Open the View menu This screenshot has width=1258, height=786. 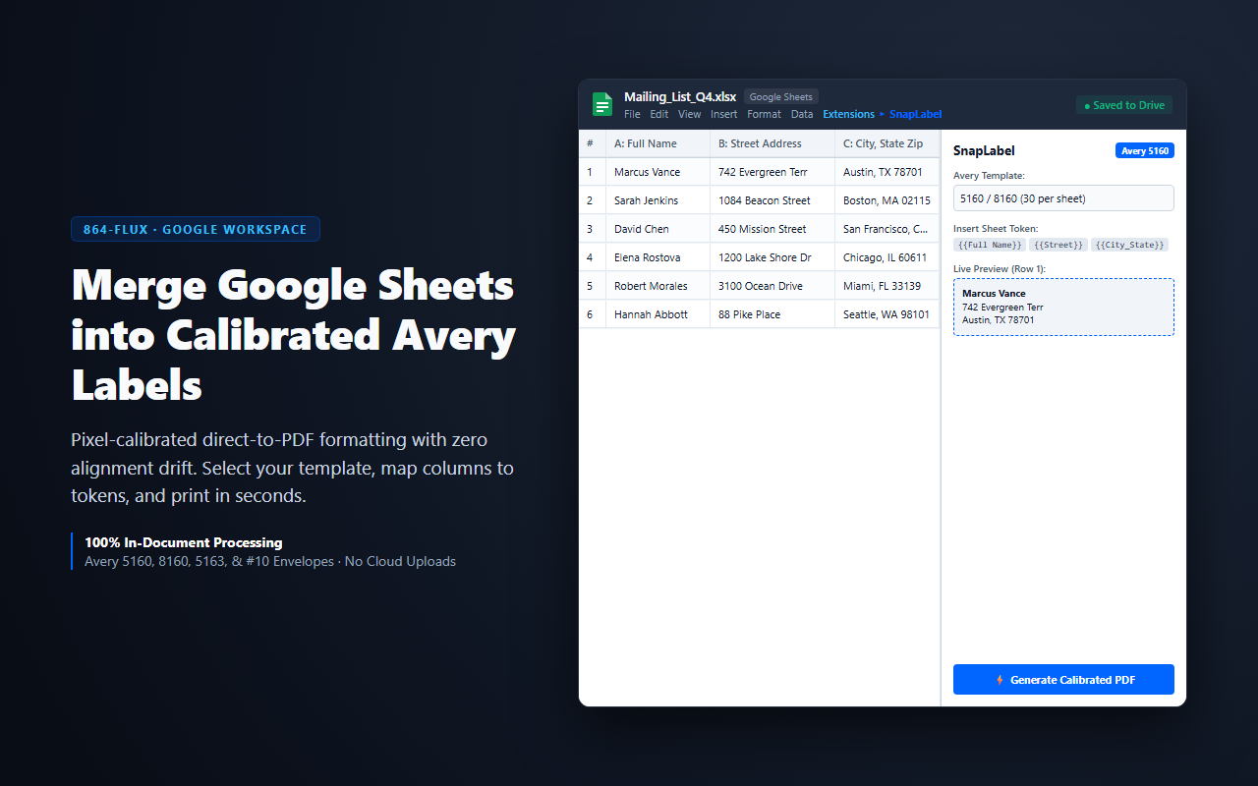690,114
